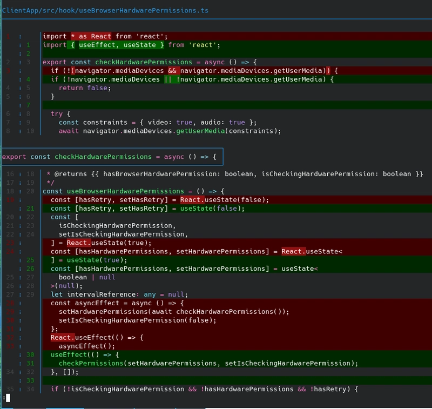Click the useBrowserHardwarePermissions.ts file path header
This screenshot has width=432, height=409.
click(x=105, y=10)
